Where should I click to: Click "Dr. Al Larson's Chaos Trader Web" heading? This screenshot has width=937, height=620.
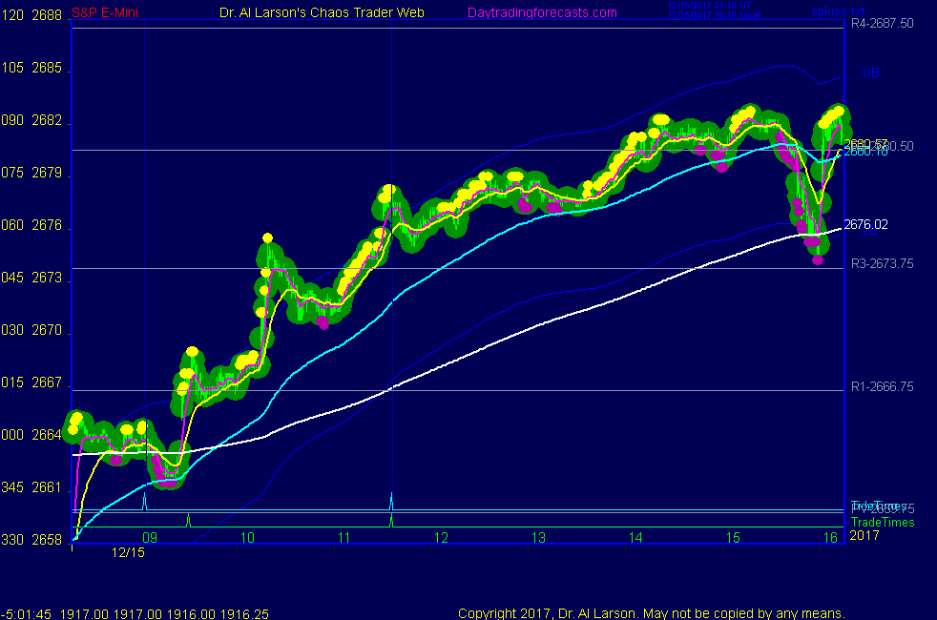pos(323,12)
